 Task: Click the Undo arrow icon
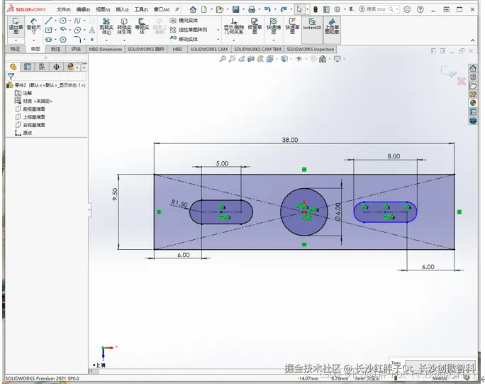pos(267,10)
